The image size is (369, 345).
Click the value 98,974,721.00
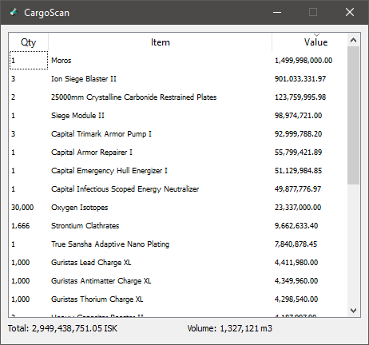pos(298,116)
